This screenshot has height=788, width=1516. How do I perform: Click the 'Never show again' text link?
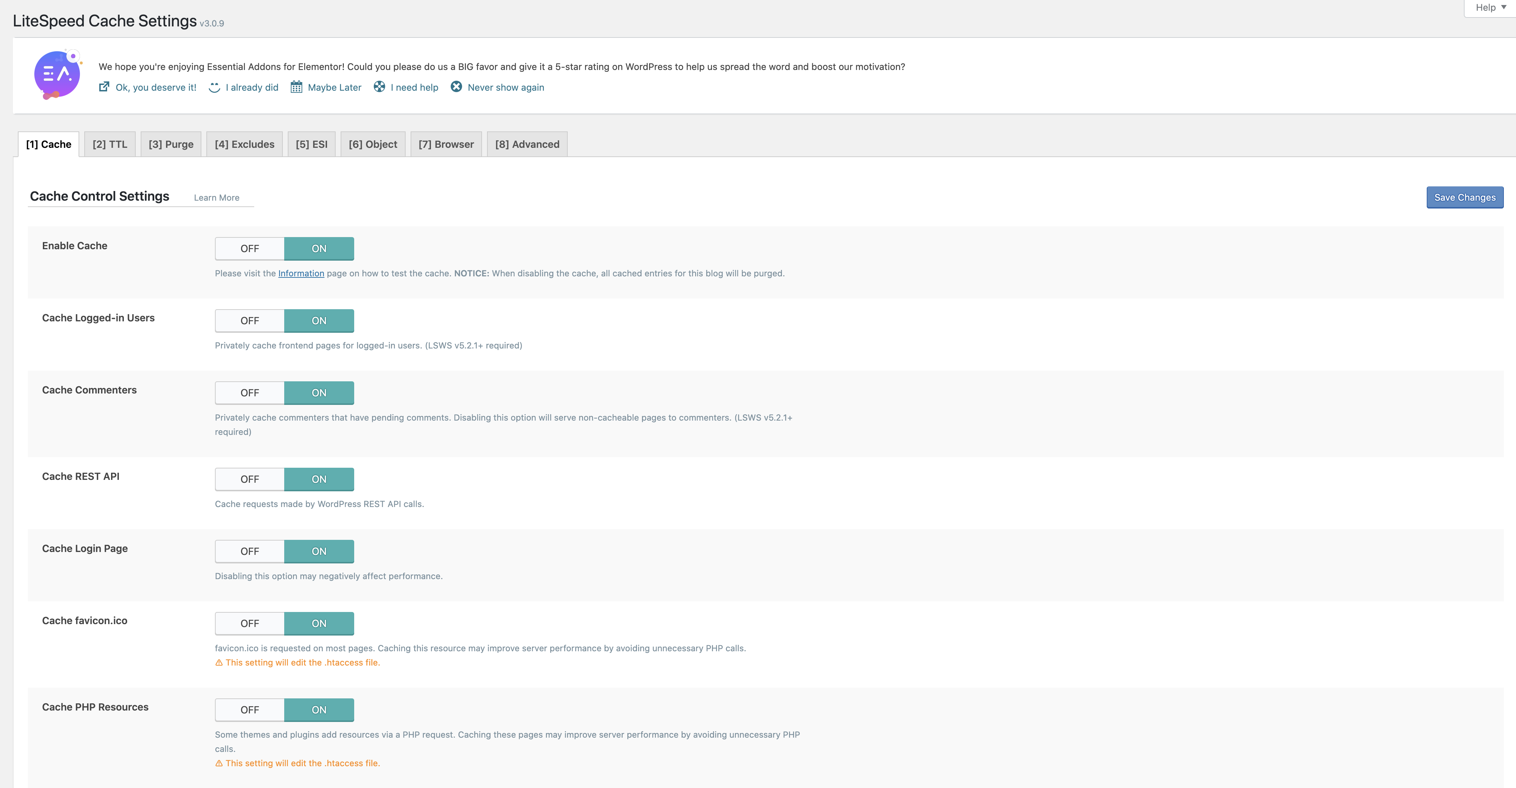coord(506,87)
